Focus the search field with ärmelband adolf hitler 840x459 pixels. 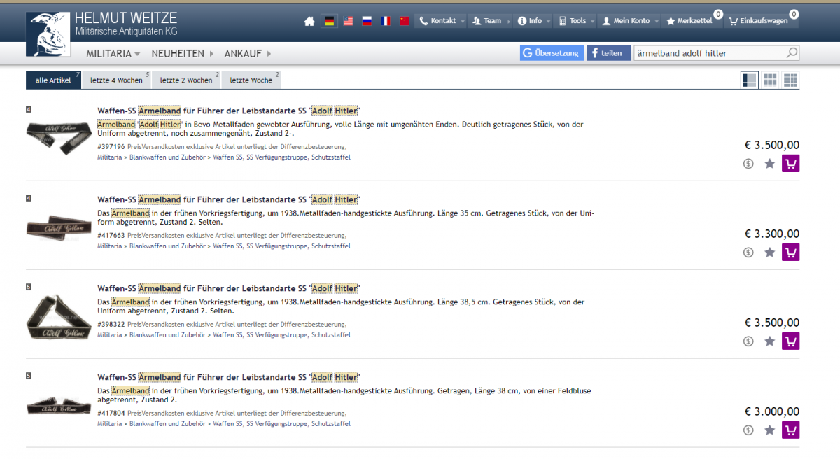click(708, 53)
